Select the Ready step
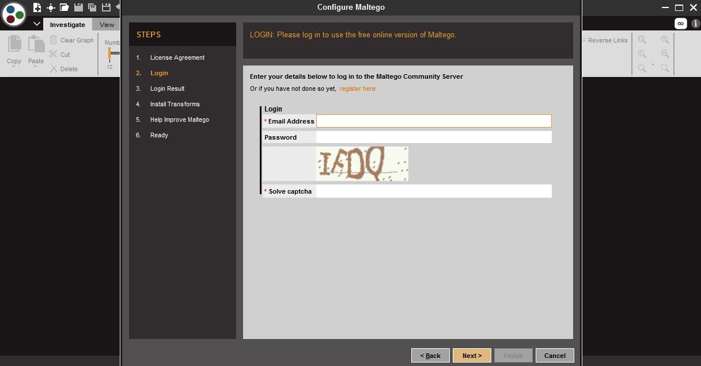The width and height of the screenshot is (701, 366). pyautogui.click(x=159, y=135)
